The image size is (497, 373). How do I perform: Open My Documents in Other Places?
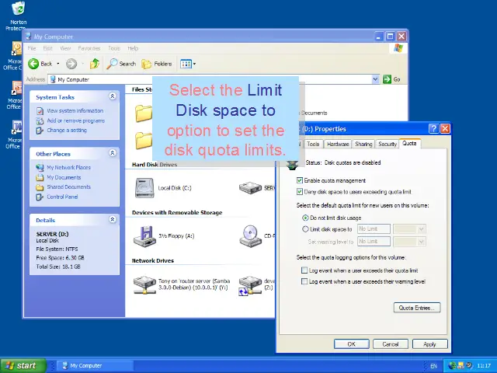[x=64, y=177]
